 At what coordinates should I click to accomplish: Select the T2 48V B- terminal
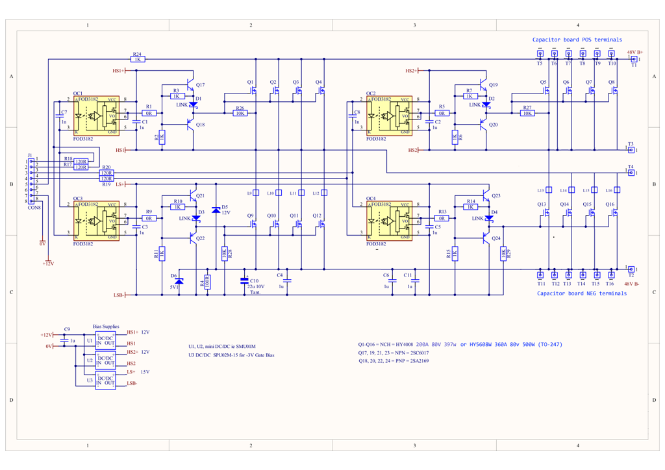pos(631,268)
